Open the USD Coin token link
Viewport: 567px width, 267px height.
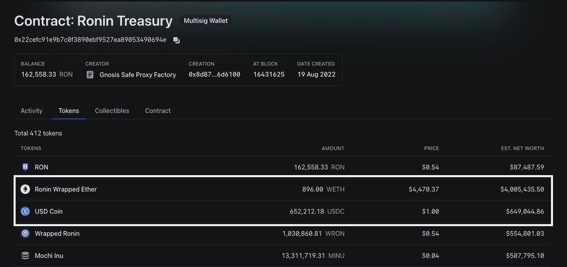48,212
